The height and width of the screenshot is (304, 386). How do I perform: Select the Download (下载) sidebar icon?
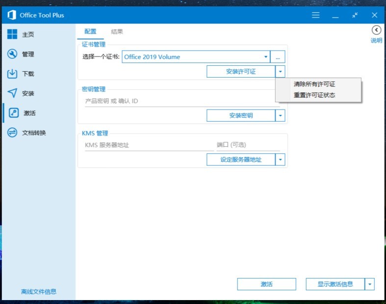12,74
